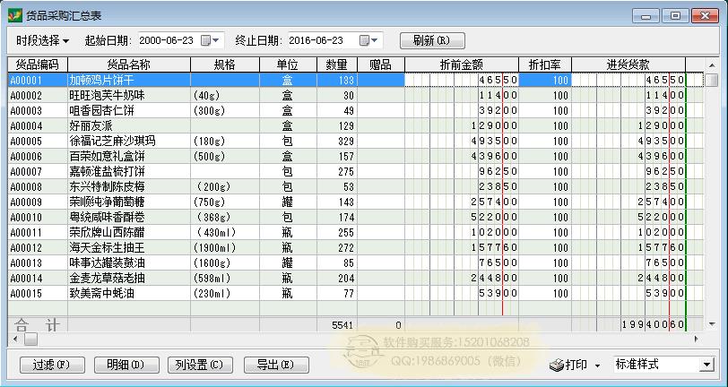The height and width of the screenshot is (387, 728).
Task: Click the vertical scrollbar up arrow
Action: (711, 80)
